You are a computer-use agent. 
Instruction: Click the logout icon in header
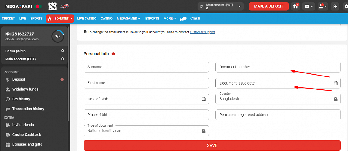(x=335, y=6)
